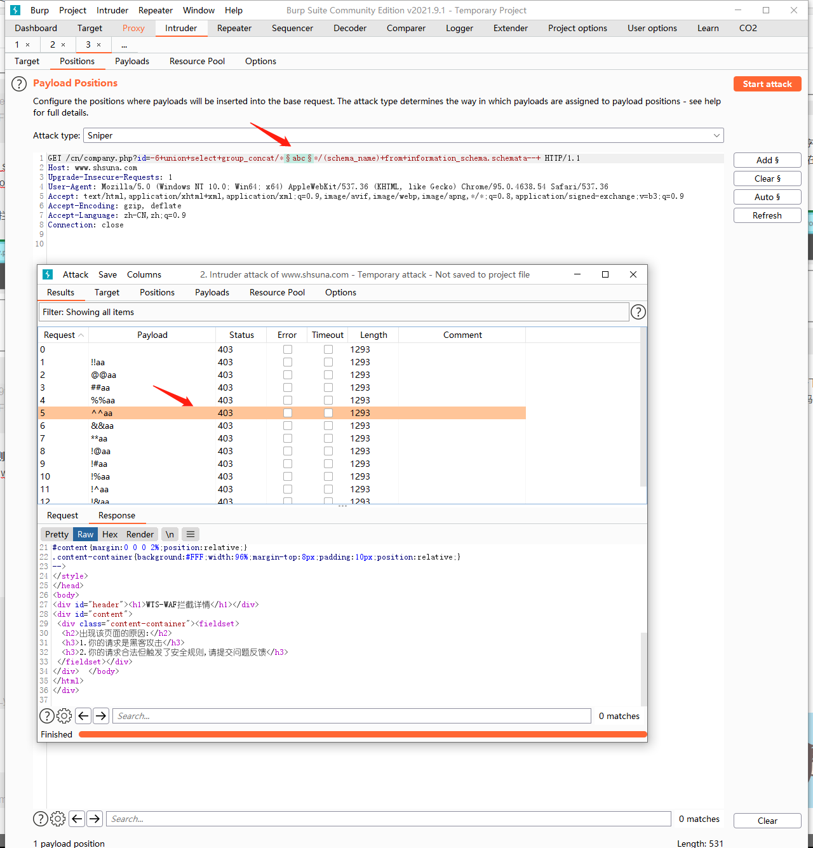This screenshot has height=848, width=813.
Task: Add a new Intruder tab with the ... button
Action: [124, 44]
